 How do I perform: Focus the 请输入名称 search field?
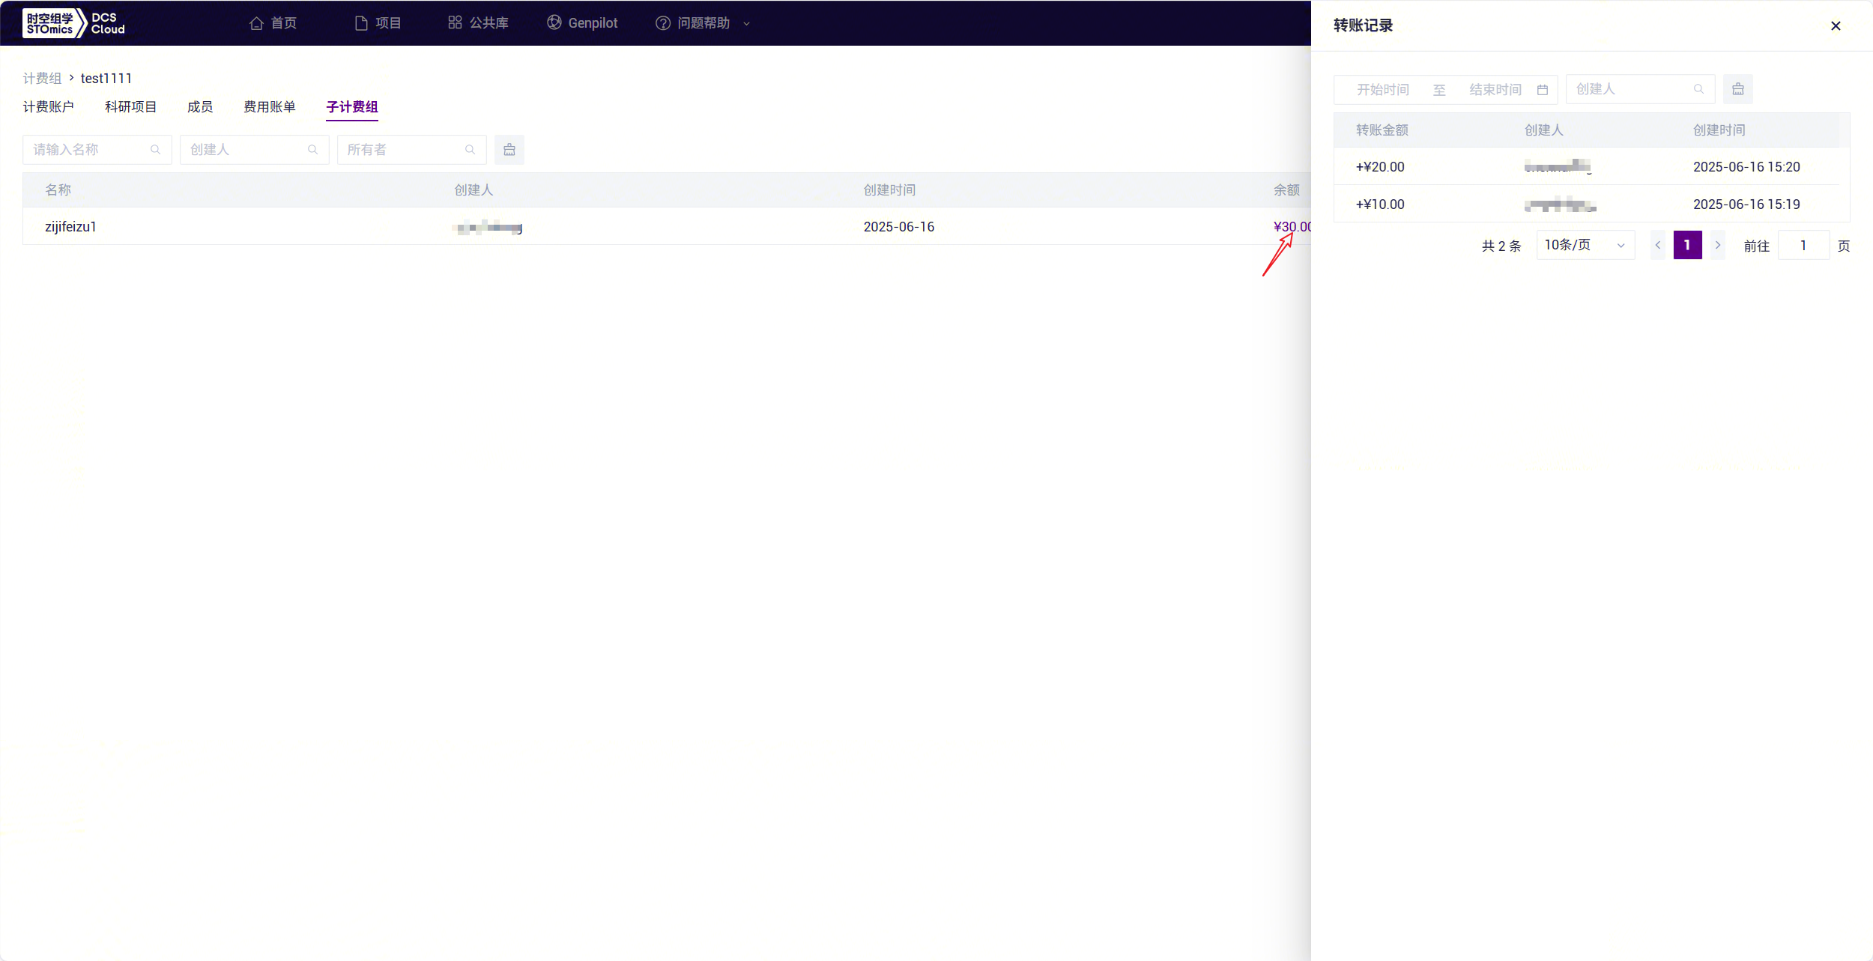[97, 150]
